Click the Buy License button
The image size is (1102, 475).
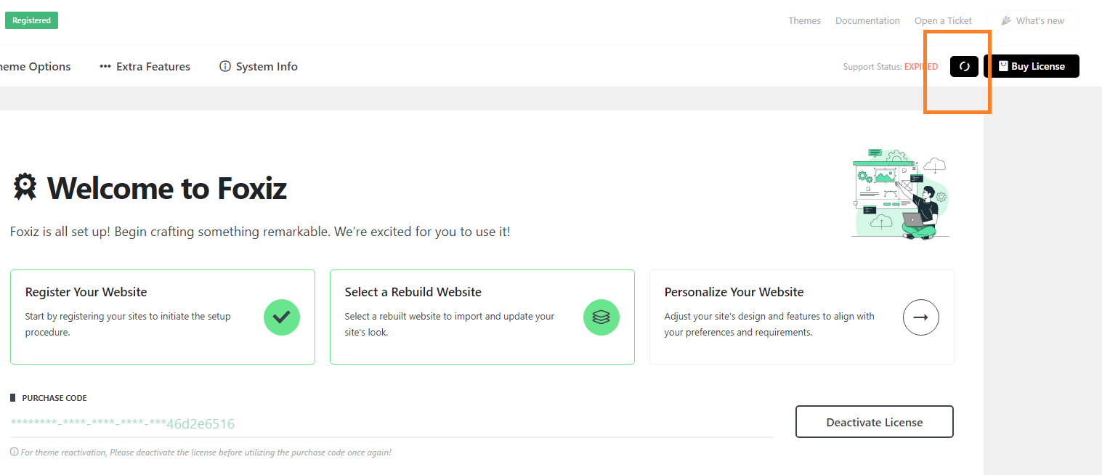coord(1032,66)
